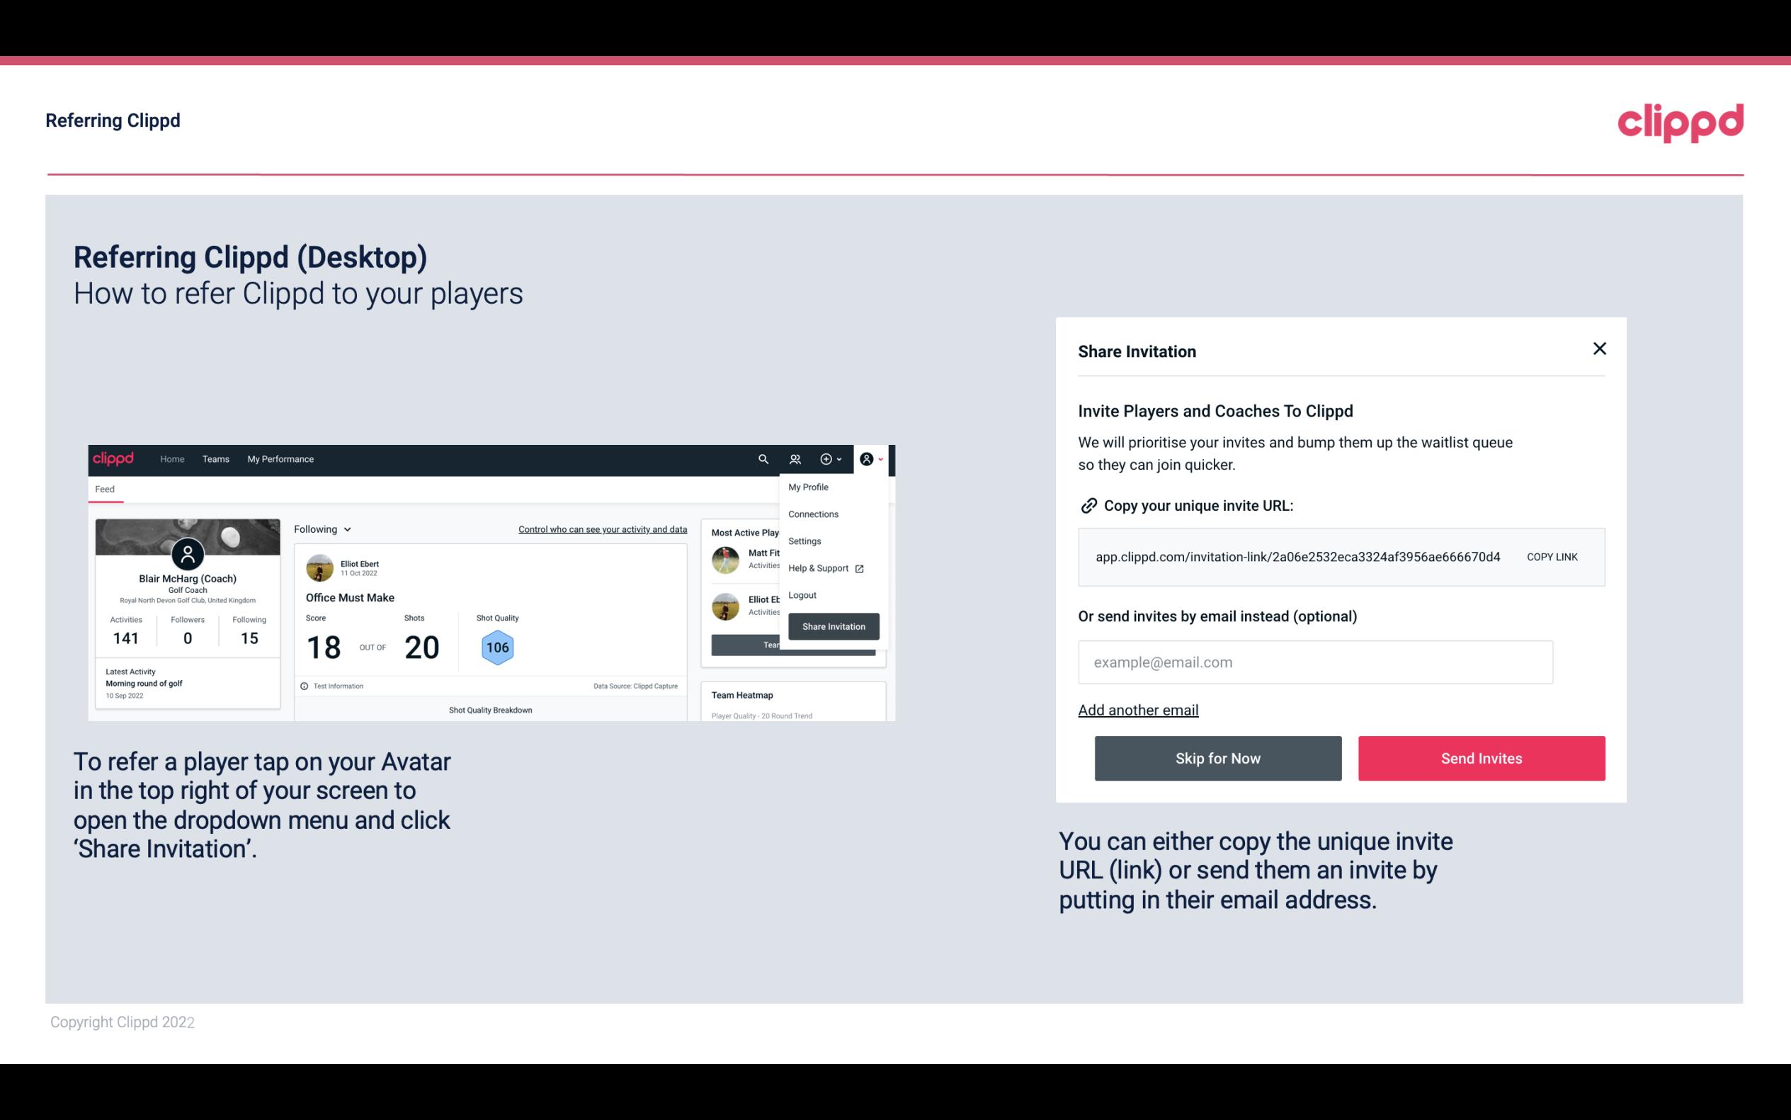Select the My Performance navigation tab
Viewport: 1791px width, 1120px height.
[280, 458]
